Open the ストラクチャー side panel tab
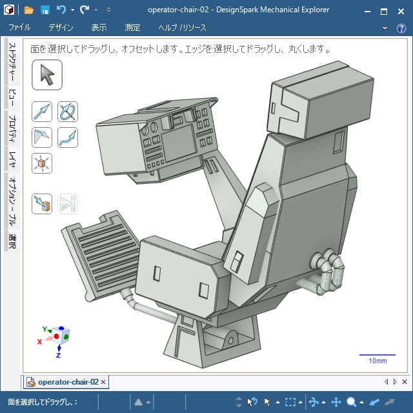413x413 pixels. point(12,62)
